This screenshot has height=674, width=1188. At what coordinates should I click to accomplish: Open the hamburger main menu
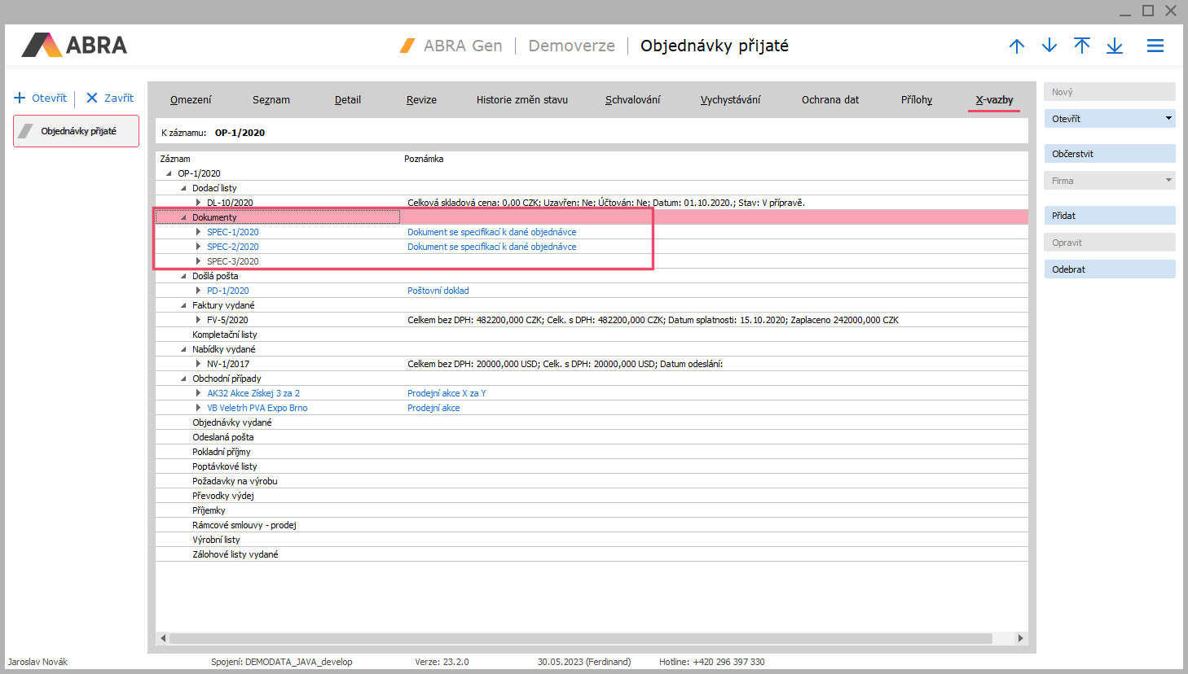pyautogui.click(x=1155, y=46)
